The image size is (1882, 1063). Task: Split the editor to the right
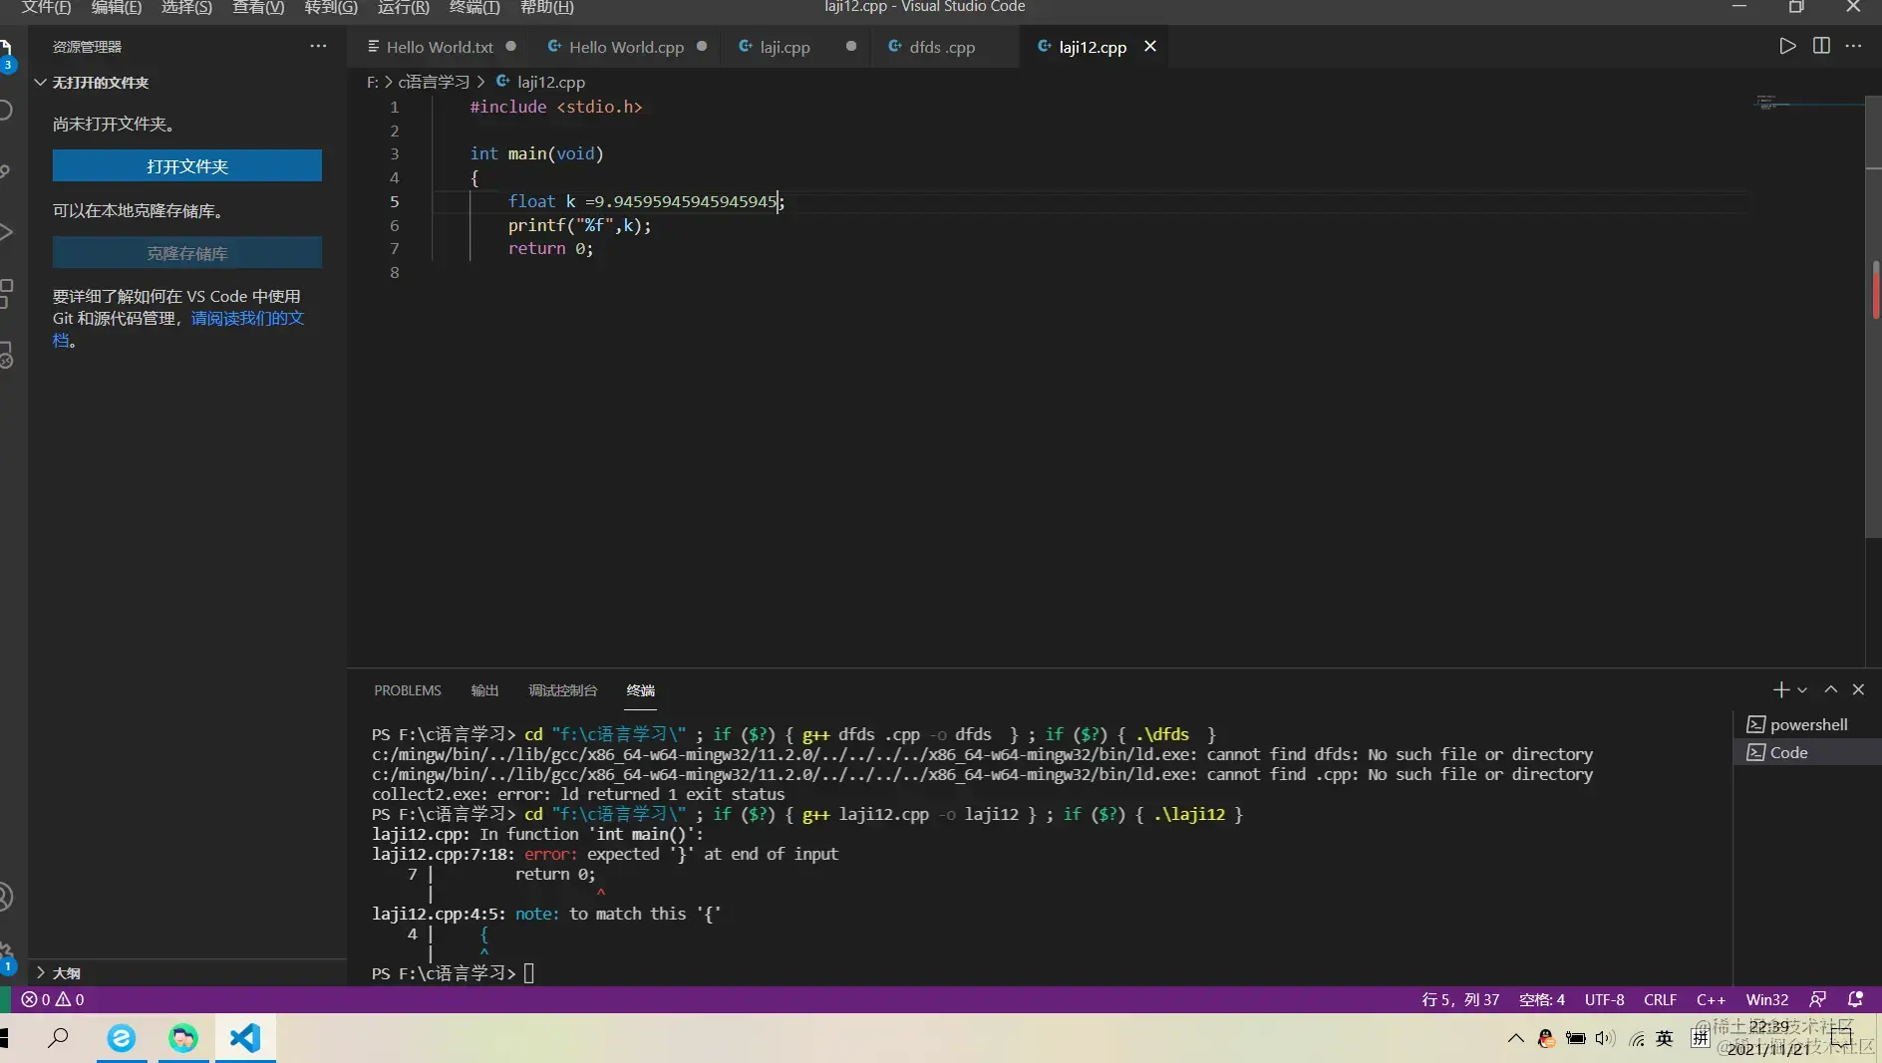pyautogui.click(x=1821, y=46)
